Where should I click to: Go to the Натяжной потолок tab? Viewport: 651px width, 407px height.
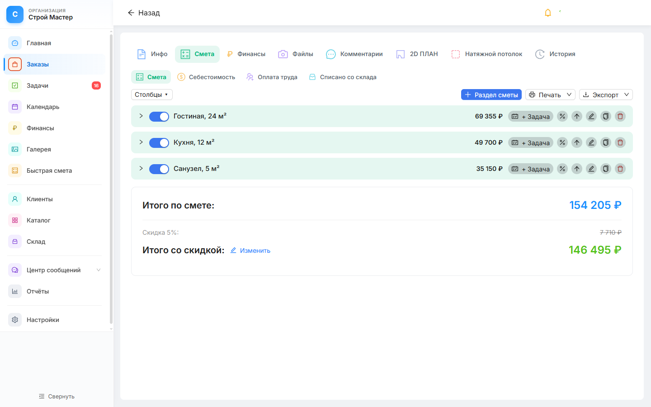487,54
